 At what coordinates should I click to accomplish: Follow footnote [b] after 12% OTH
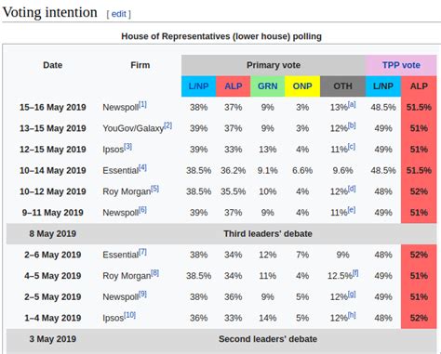(352, 125)
